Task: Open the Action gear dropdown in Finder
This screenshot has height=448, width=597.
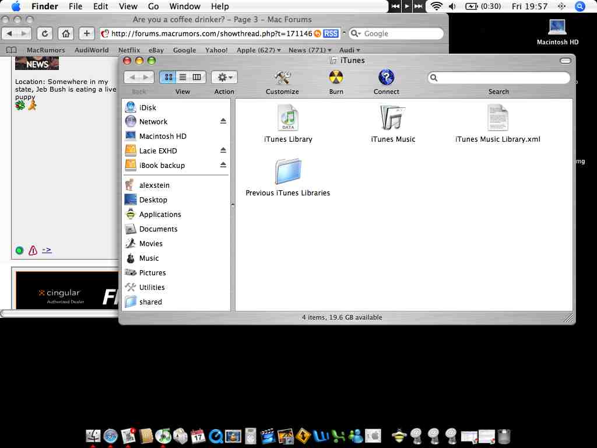Action: [224, 78]
